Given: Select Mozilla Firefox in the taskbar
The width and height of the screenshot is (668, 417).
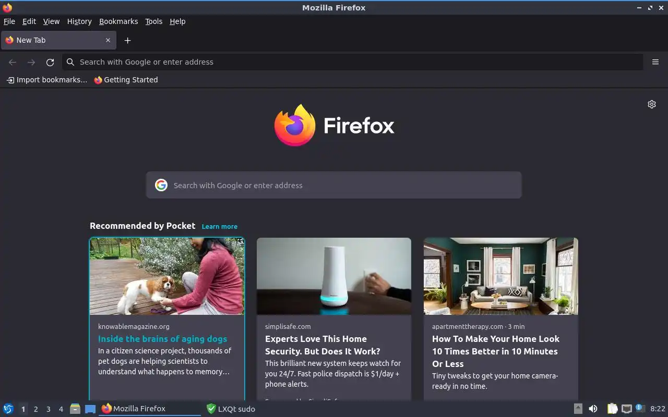Looking at the screenshot, I should point(150,409).
